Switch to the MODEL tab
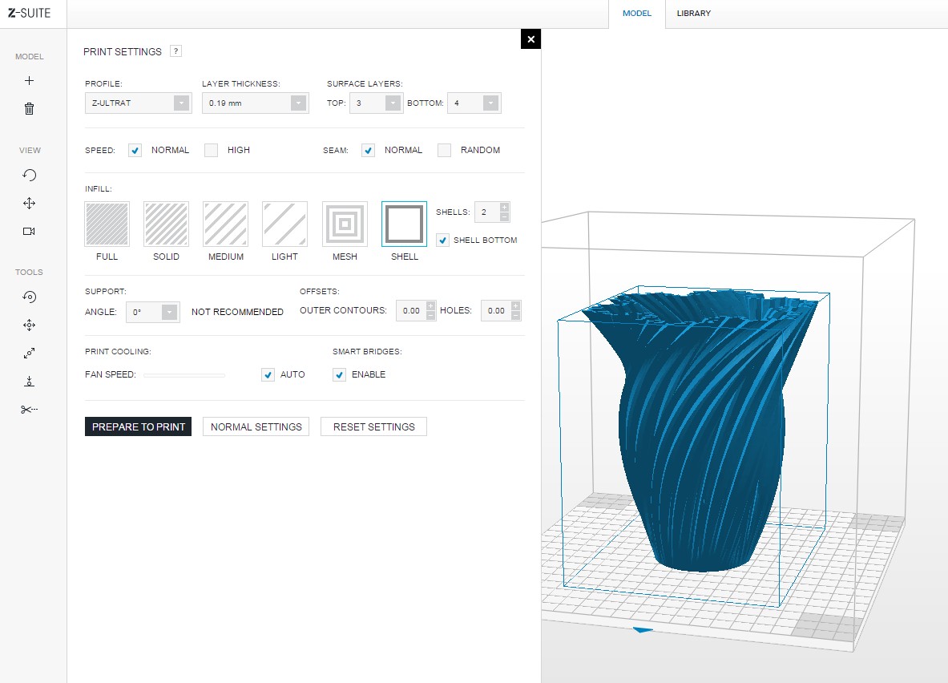948x683 pixels. click(637, 14)
